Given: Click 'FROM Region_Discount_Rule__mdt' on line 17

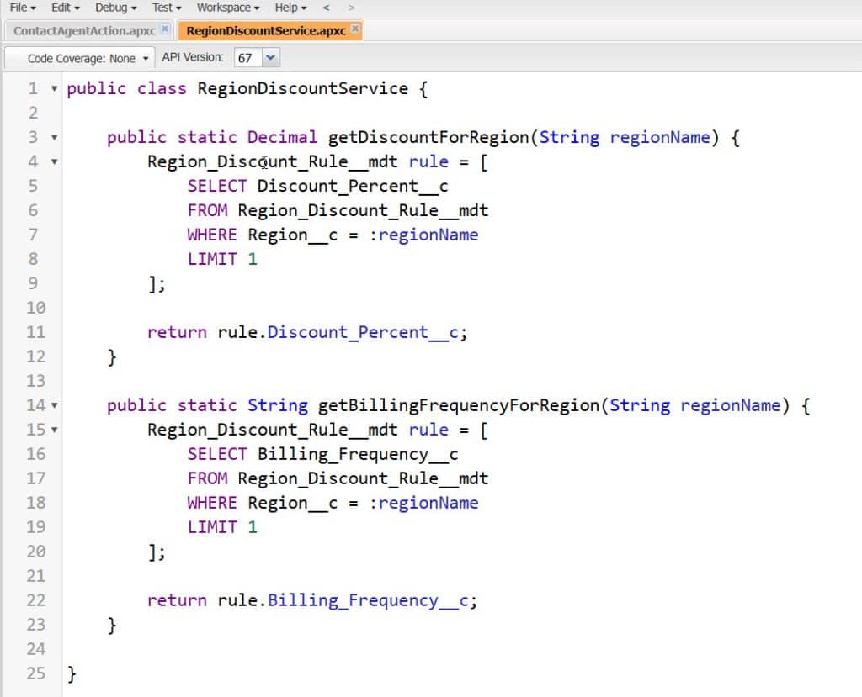Looking at the screenshot, I should click(338, 478).
